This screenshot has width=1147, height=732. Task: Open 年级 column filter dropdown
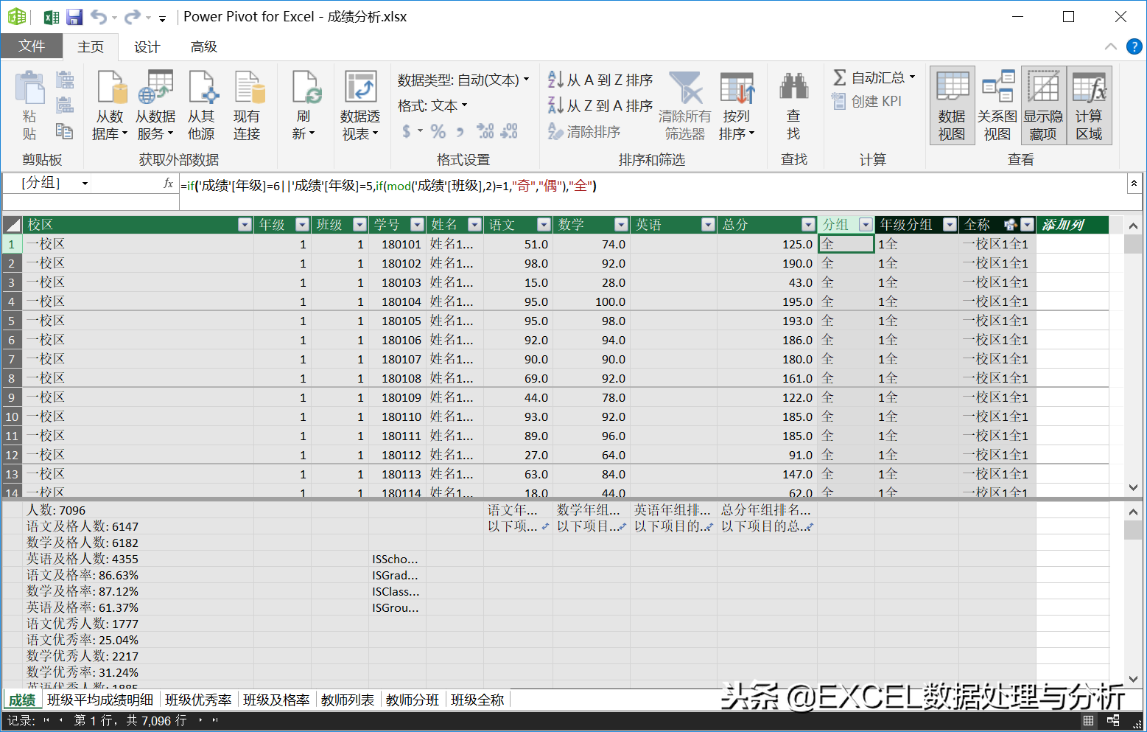302,225
